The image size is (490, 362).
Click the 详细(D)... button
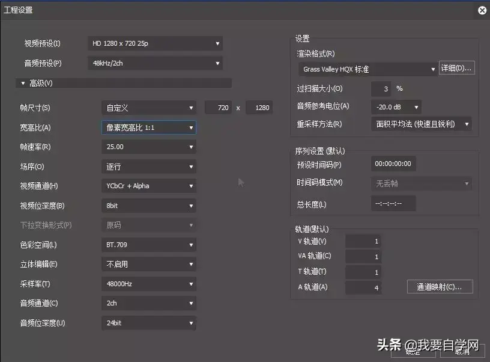[457, 68]
